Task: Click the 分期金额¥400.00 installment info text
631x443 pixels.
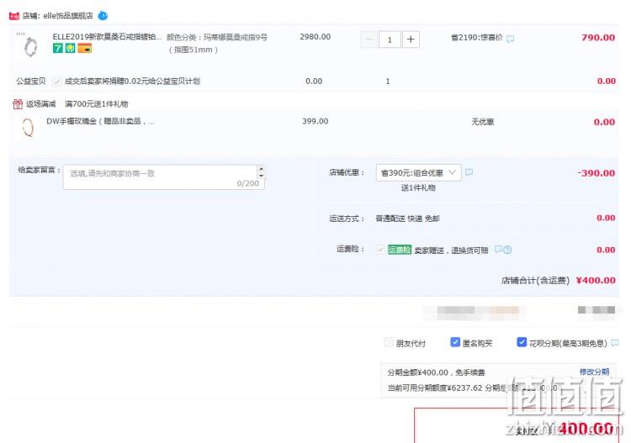Action: tap(436, 372)
